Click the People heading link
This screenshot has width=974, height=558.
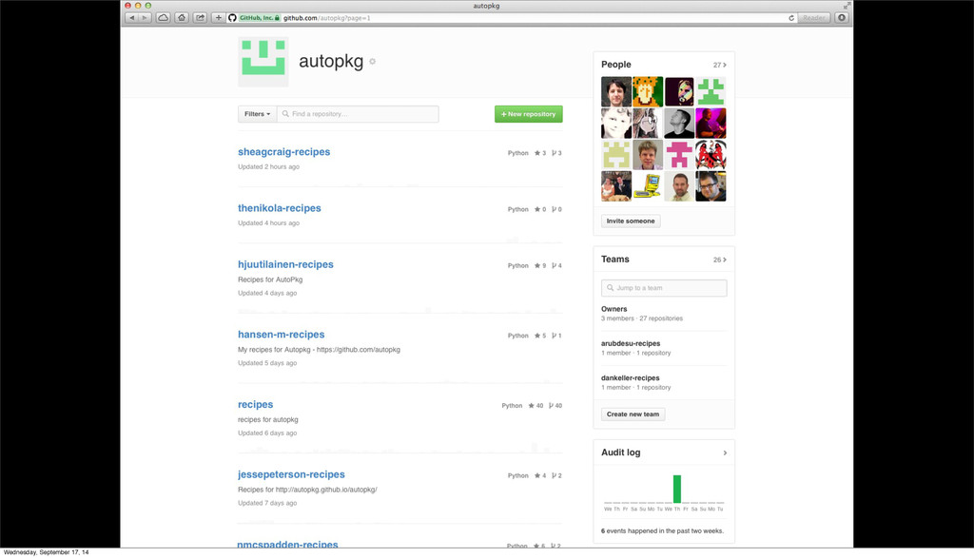[x=615, y=65]
